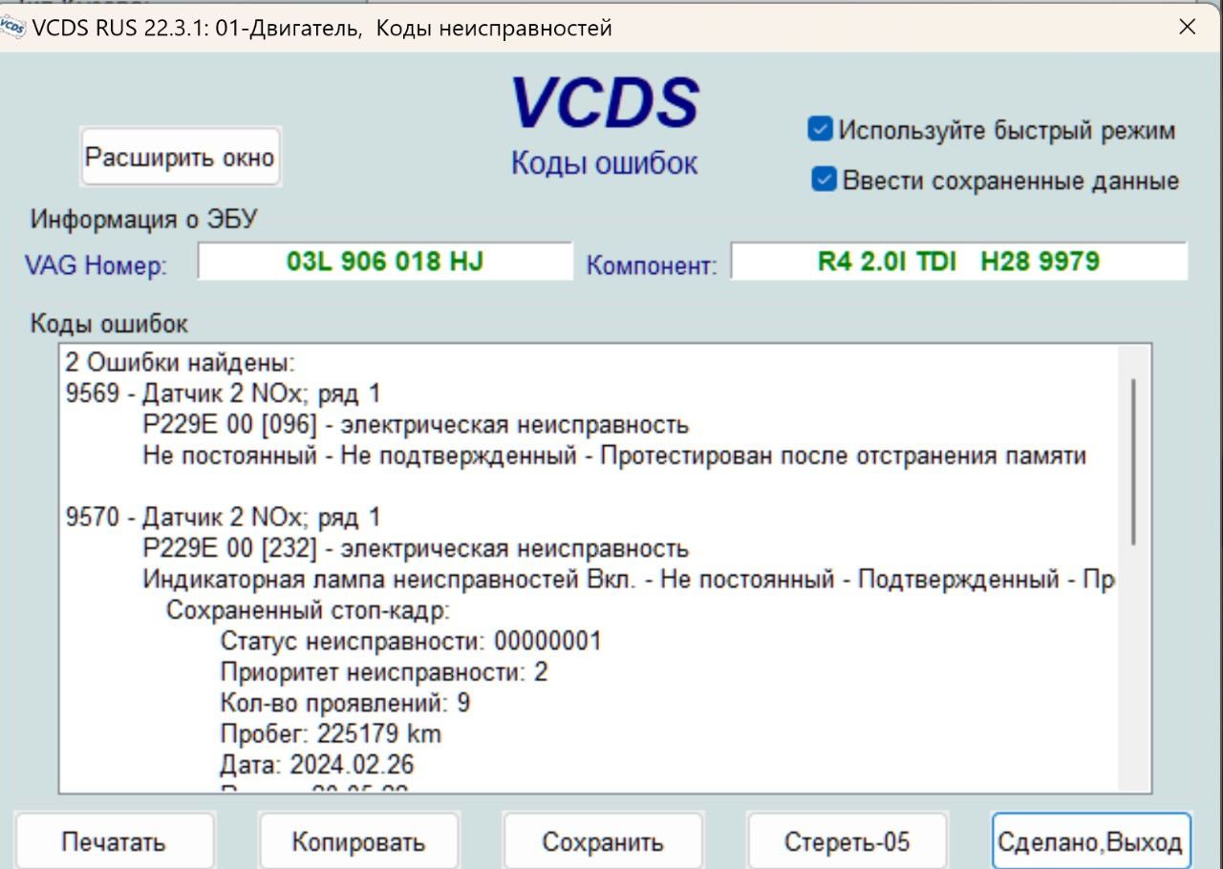This screenshot has width=1223, height=869.
Task: Uncheck Ввести сохраненные данные option
Action: coord(824,180)
